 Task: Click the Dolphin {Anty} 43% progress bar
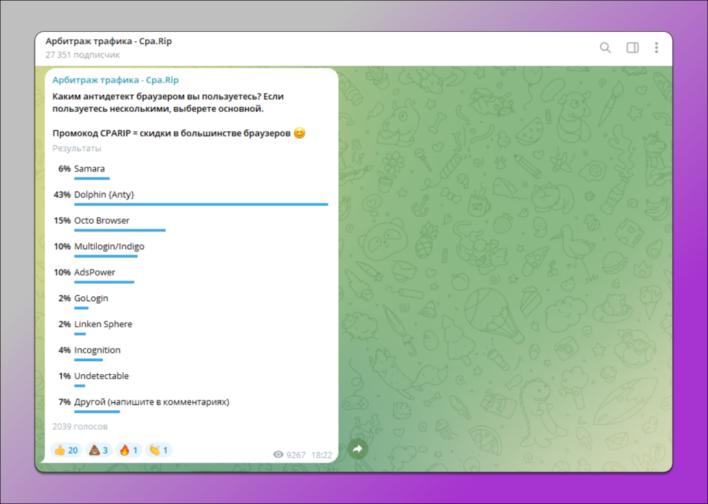coord(201,204)
